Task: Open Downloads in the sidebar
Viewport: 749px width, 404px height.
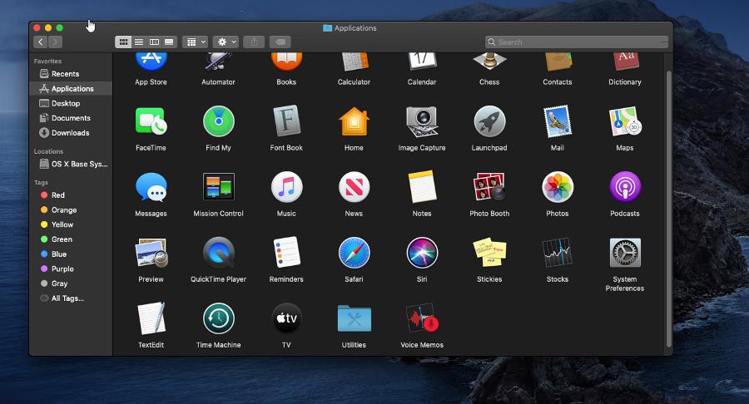Action: (x=71, y=133)
